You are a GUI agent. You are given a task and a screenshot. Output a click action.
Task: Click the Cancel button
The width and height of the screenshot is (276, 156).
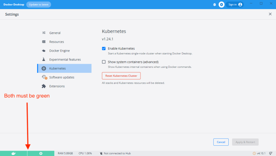pyautogui.click(x=221, y=142)
